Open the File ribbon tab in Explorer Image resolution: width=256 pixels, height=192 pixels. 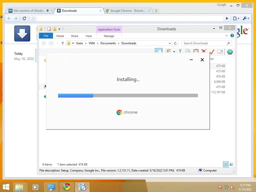(x=46, y=36)
